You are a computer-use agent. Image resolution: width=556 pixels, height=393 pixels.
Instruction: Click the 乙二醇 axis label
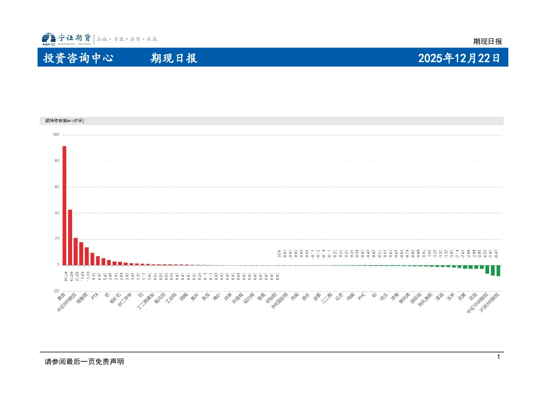[326, 298]
